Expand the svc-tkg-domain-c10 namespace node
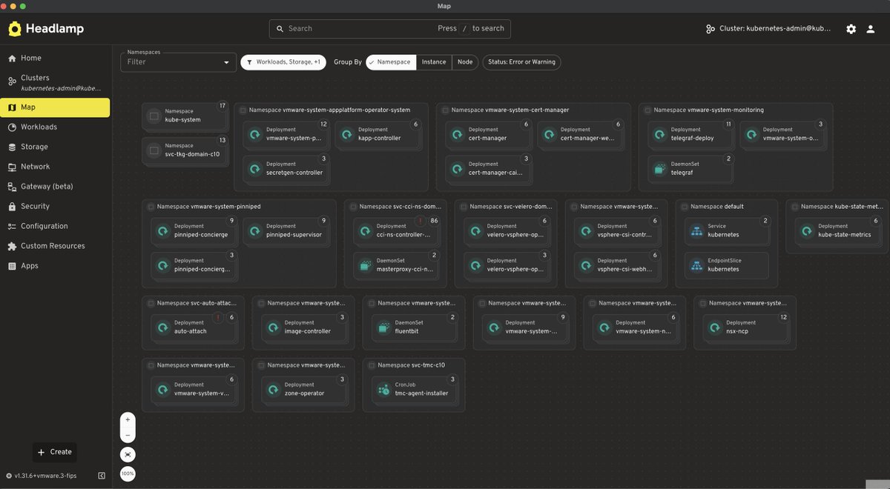 point(185,150)
